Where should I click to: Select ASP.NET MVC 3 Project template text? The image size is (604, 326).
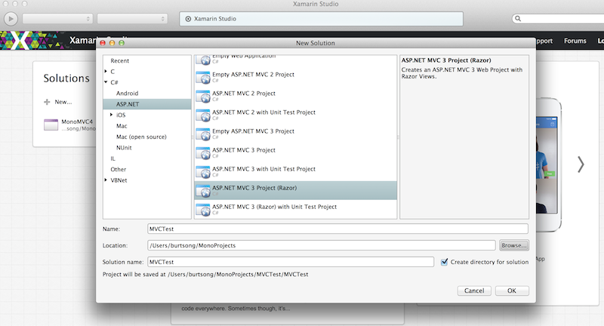(244, 149)
